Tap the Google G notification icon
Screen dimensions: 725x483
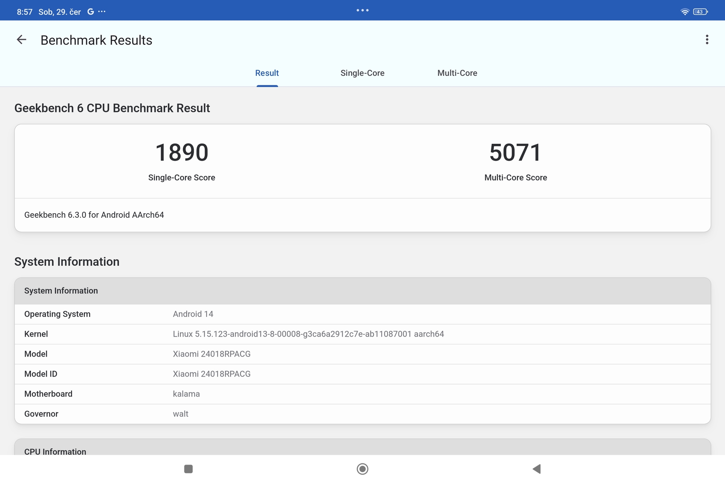point(91,12)
